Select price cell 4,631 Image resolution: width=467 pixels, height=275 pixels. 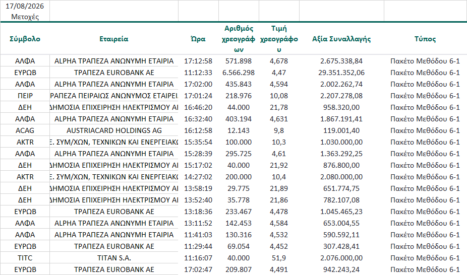pos(279,119)
